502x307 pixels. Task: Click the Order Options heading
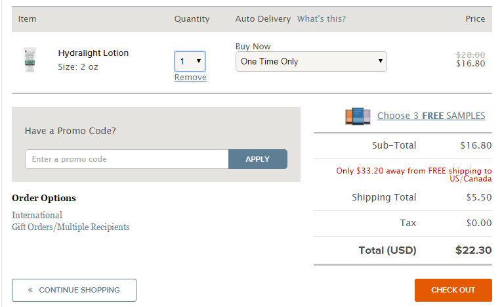pos(44,198)
